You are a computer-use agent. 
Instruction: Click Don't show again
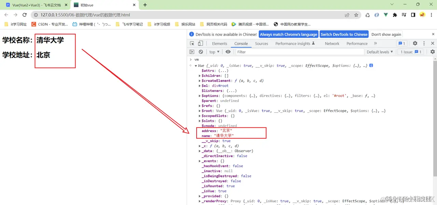coord(386,35)
